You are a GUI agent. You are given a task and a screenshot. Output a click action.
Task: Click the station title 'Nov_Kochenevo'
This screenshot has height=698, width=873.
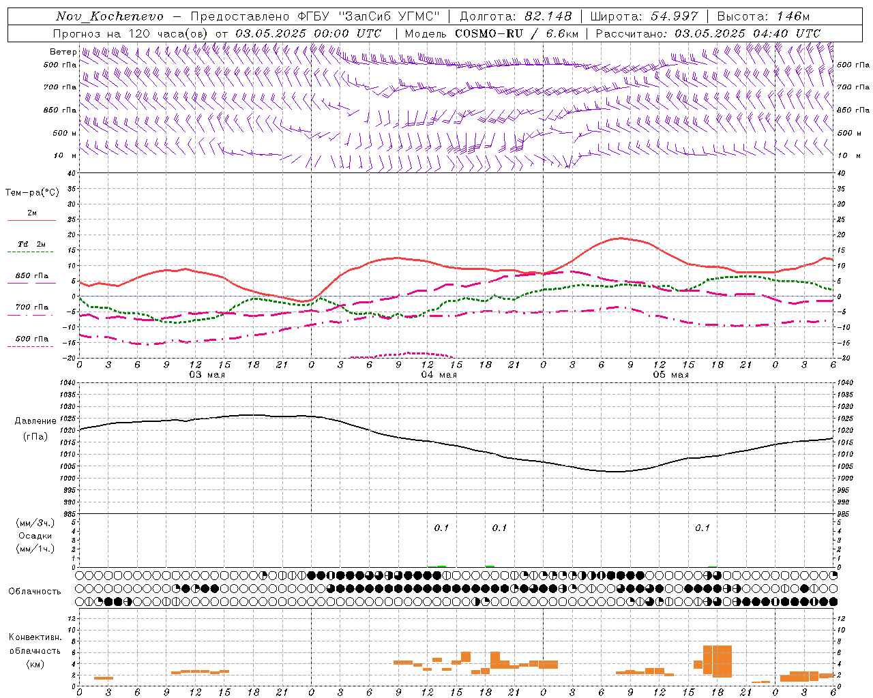click(110, 16)
